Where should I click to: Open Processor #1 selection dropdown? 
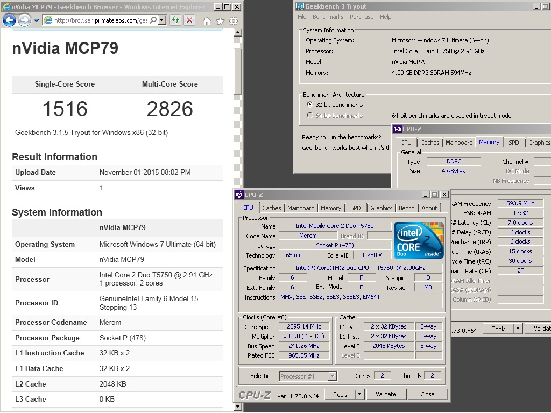tap(308, 376)
